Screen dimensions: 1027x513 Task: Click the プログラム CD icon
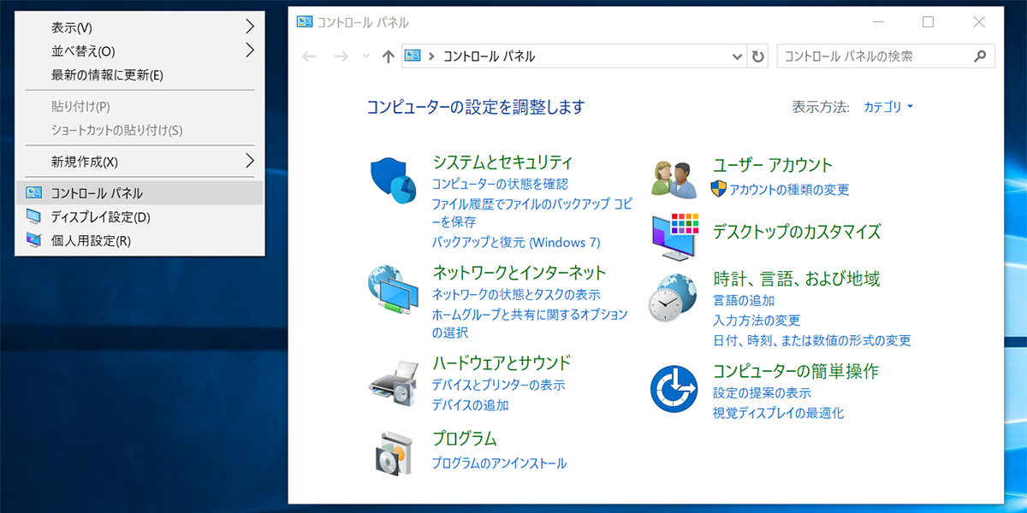click(x=392, y=453)
